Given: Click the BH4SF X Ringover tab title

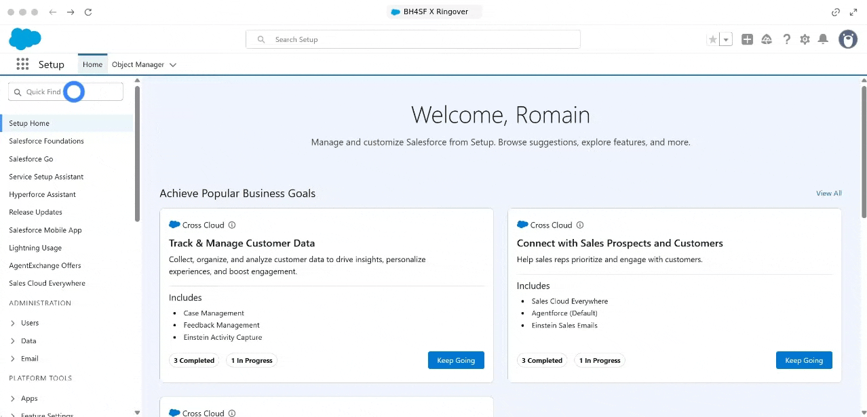Looking at the screenshot, I should pos(436,12).
